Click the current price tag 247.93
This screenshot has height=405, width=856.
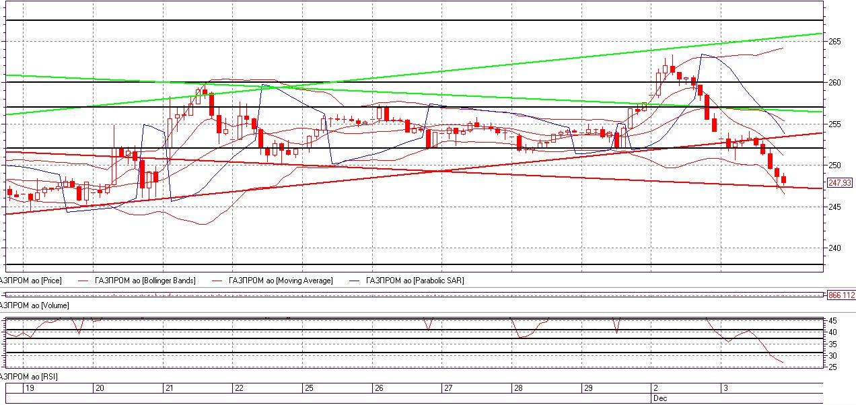tap(840, 183)
